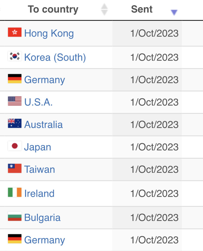Select the Ireland sent date cell
203x251 pixels.
[147, 194]
